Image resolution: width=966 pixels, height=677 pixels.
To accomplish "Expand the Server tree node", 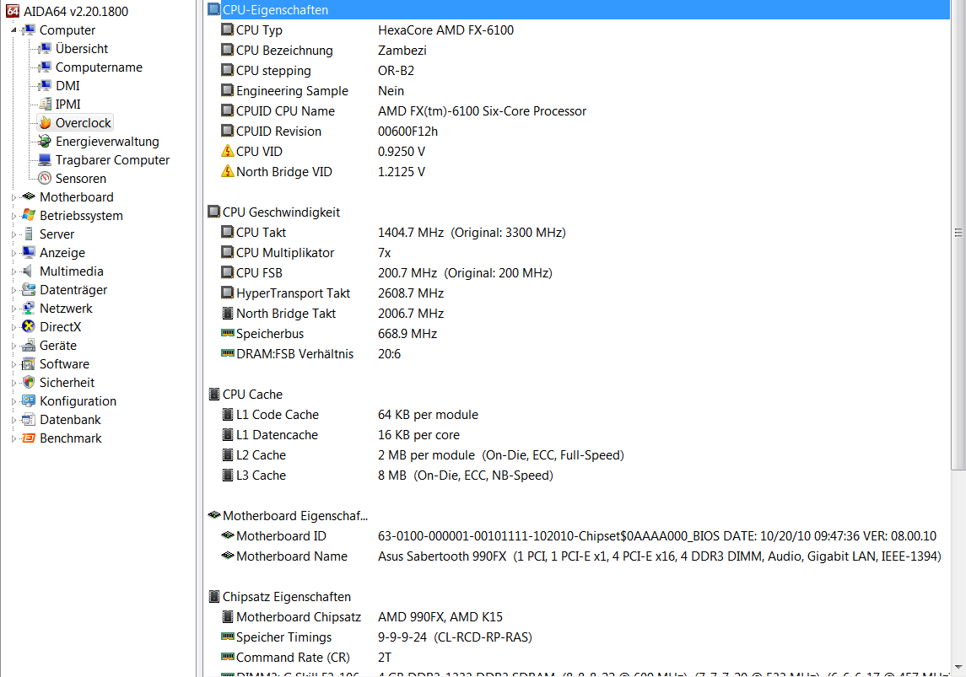I will [13, 234].
